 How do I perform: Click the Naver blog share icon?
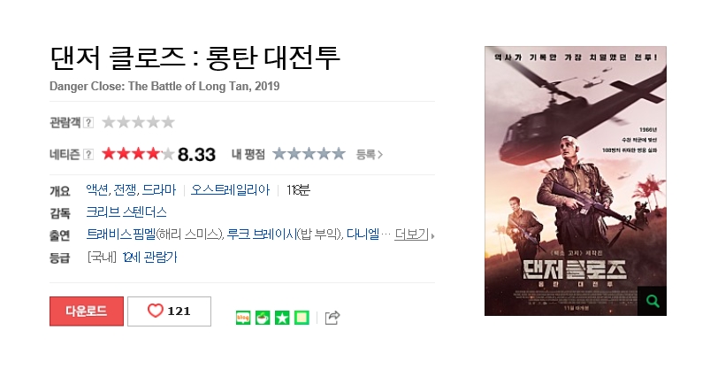(243, 318)
